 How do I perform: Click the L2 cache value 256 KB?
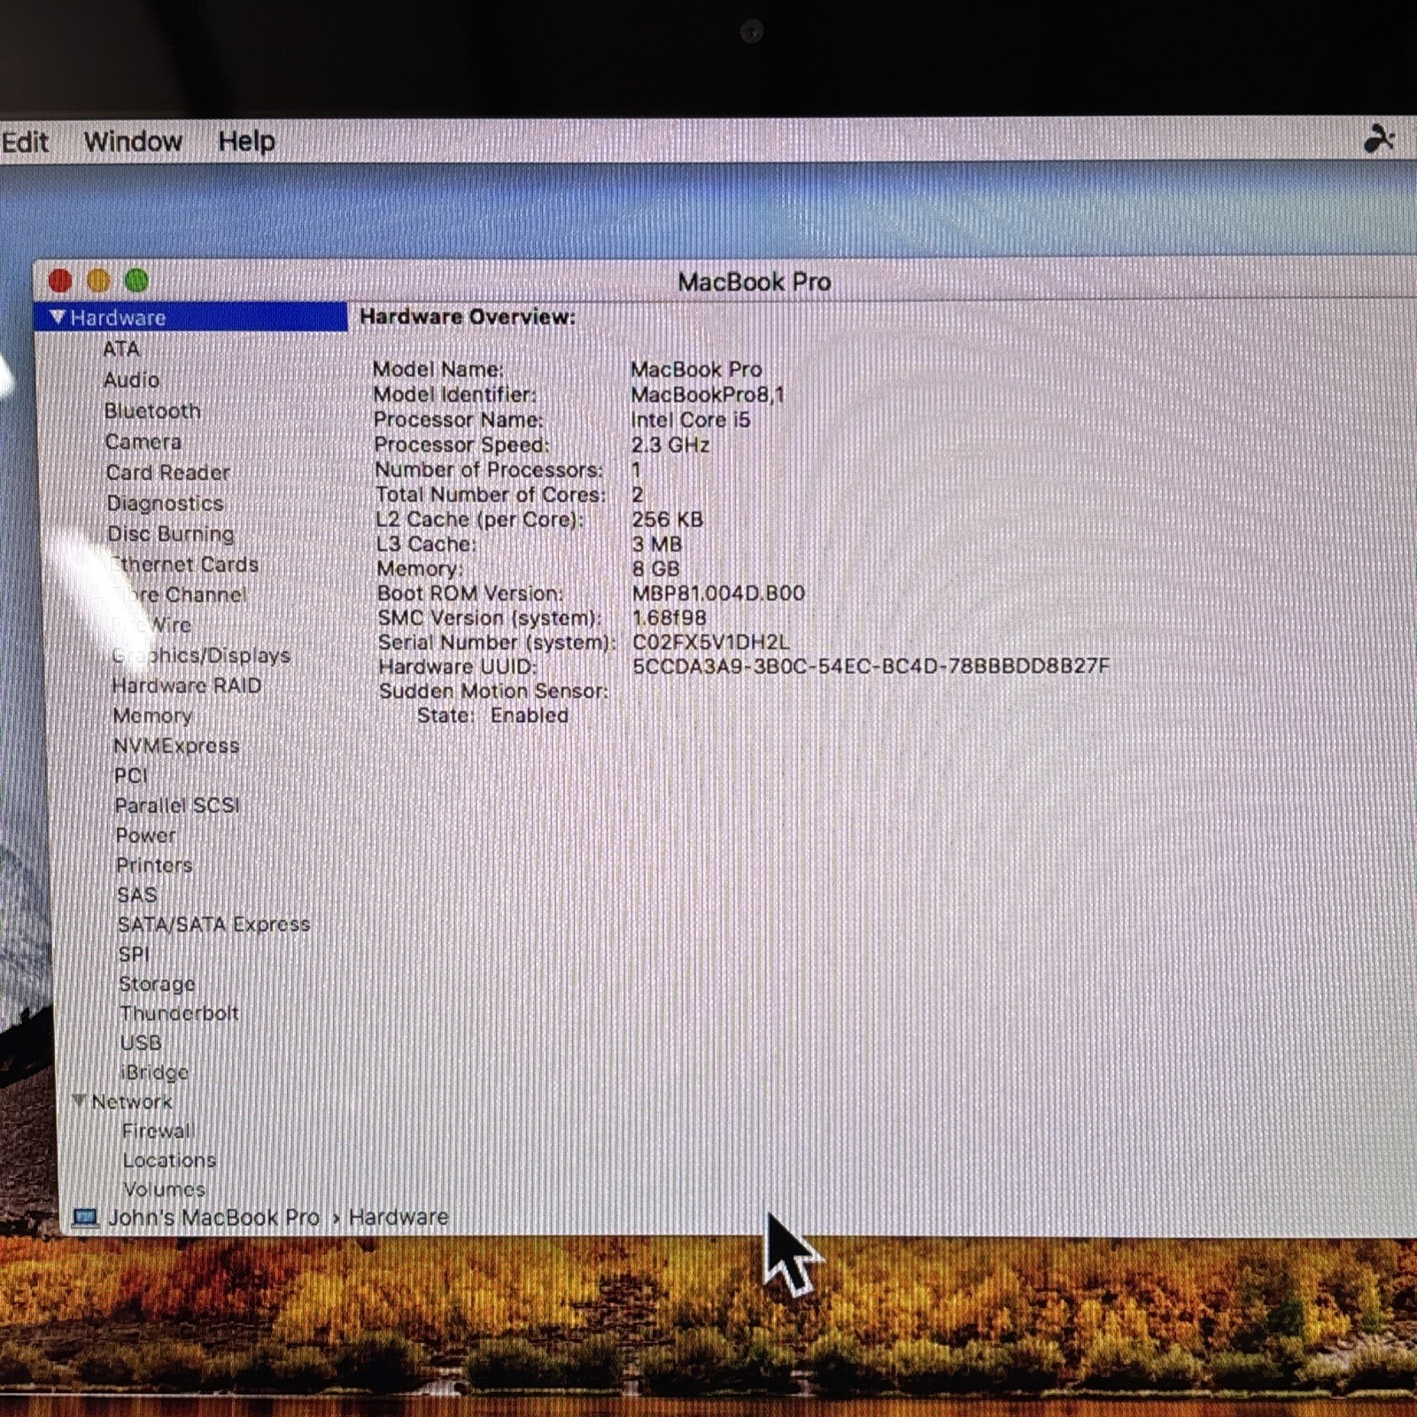668,519
